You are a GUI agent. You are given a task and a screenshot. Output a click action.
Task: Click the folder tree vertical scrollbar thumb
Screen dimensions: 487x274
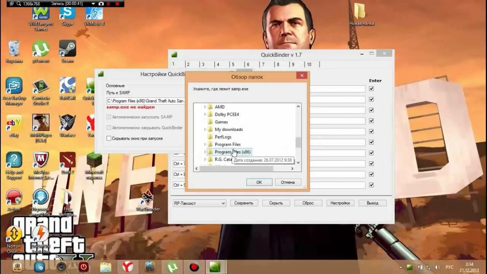(298, 142)
